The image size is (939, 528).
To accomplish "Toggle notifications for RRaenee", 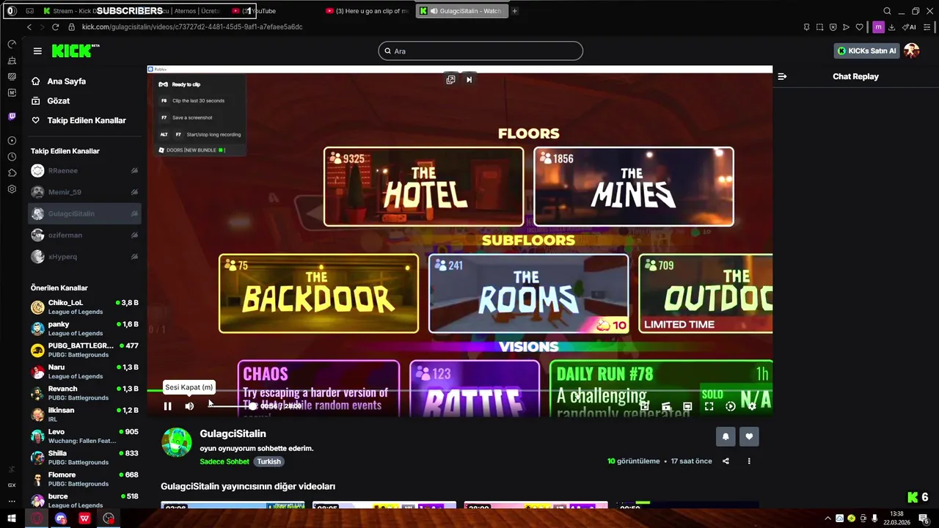I will (134, 171).
